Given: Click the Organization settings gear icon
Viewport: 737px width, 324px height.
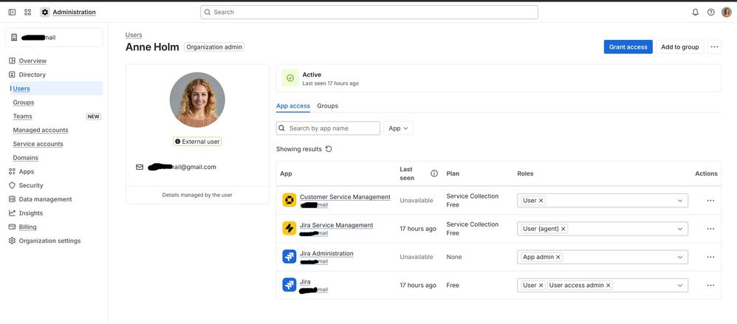Looking at the screenshot, I should pos(13,241).
